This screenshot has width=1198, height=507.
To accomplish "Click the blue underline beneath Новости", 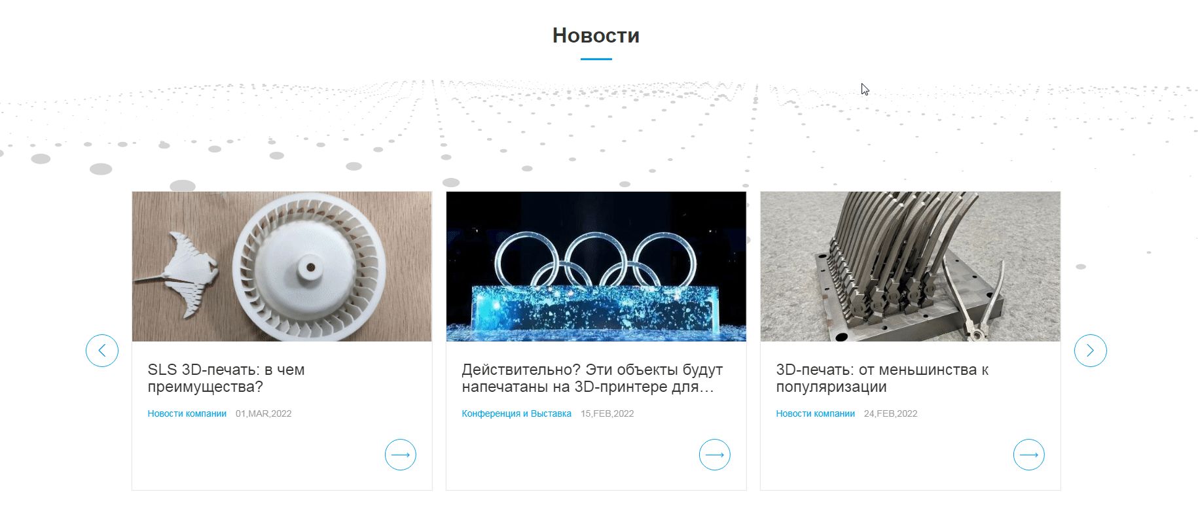I will pos(596,59).
